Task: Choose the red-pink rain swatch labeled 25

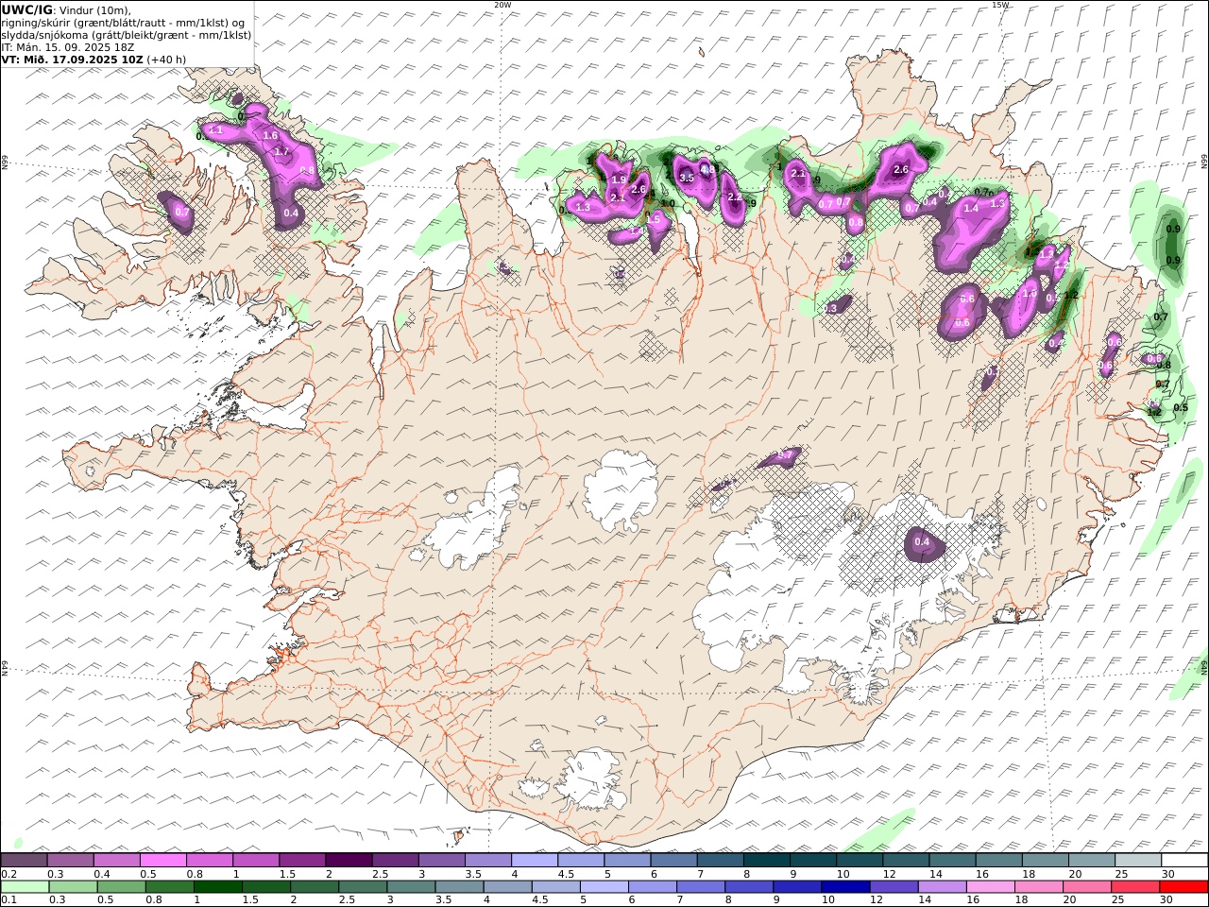Action: click(1134, 887)
